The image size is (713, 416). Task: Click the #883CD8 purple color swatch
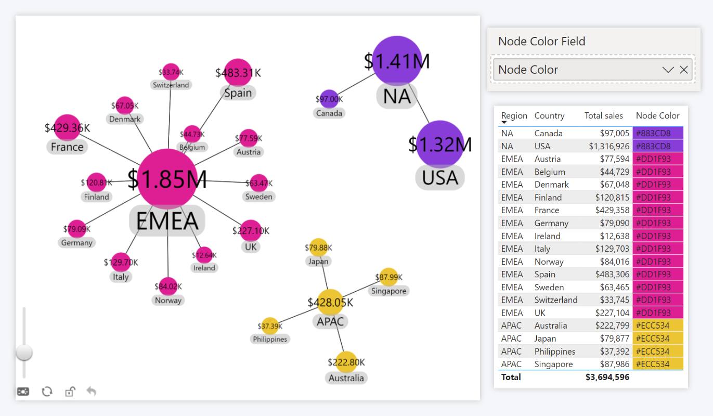click(657, 133)
